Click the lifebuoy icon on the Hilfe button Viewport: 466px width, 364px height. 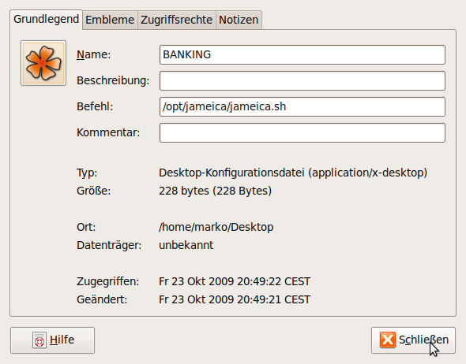pos(39,340)
